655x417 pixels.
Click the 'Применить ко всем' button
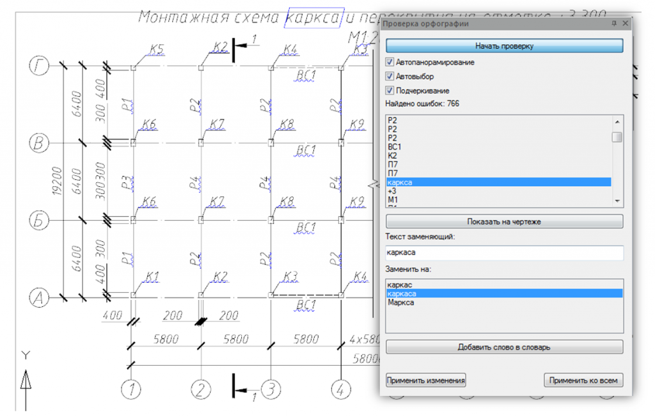(583, 381)
